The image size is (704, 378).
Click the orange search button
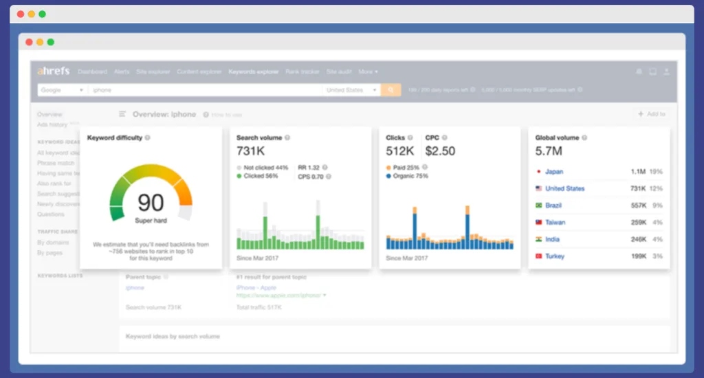[x=390, y=90]
